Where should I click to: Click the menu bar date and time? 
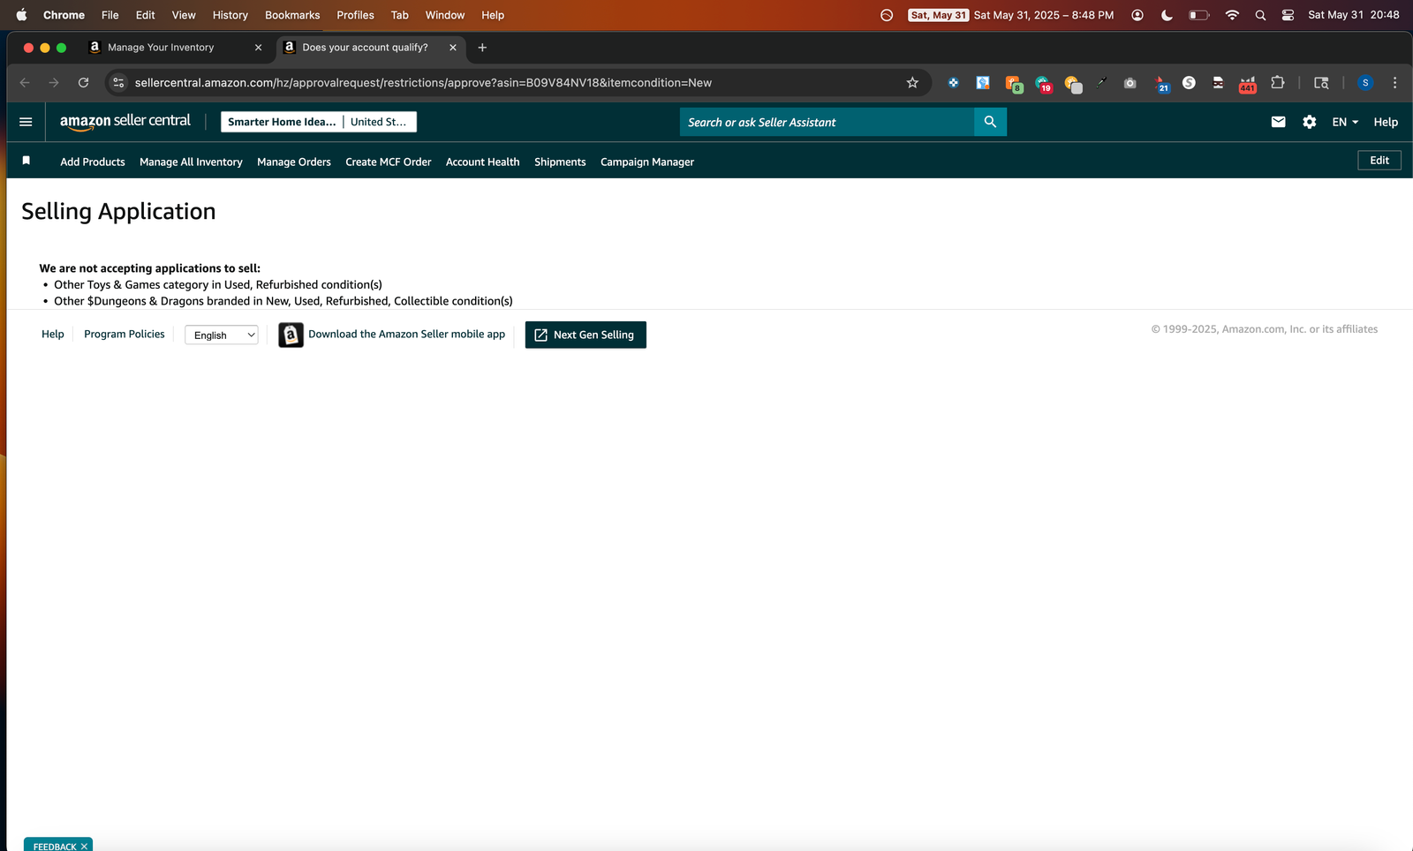click(1353, 15)
